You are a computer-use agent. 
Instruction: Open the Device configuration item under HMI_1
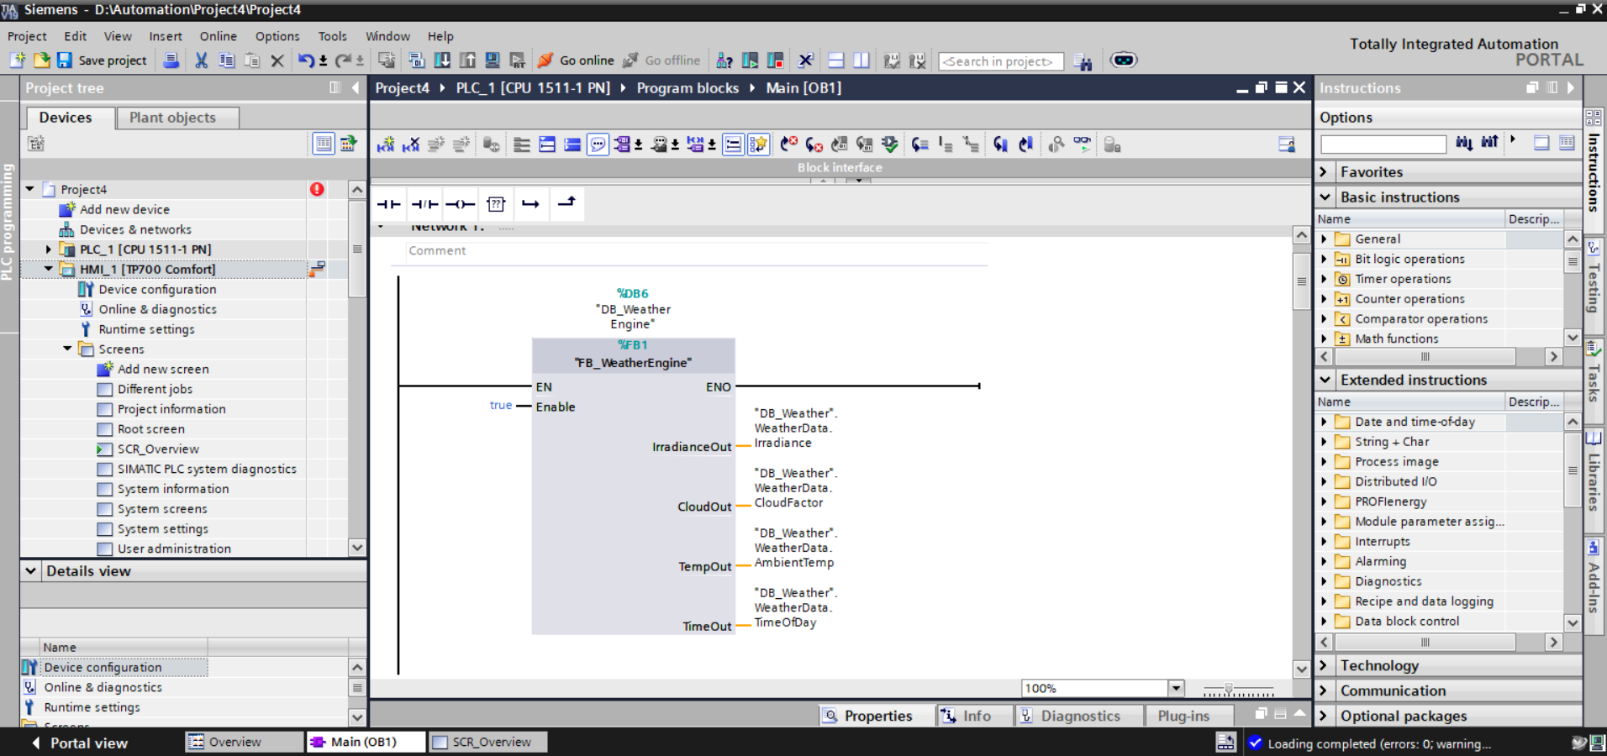pyautogui.click(x=157, y=289)
